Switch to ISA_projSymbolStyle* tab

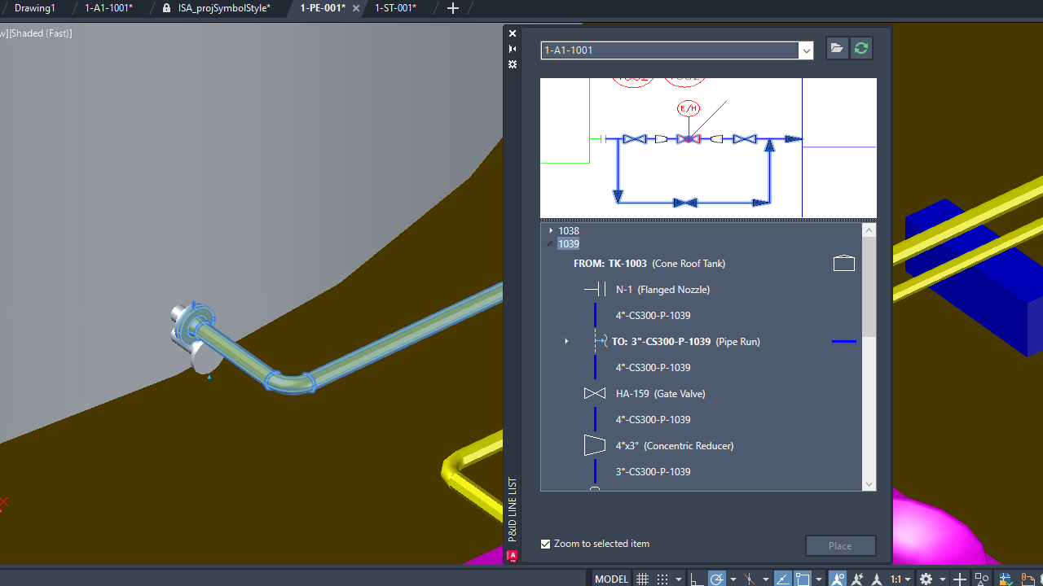pyautogui.click(x=223, y=8)
